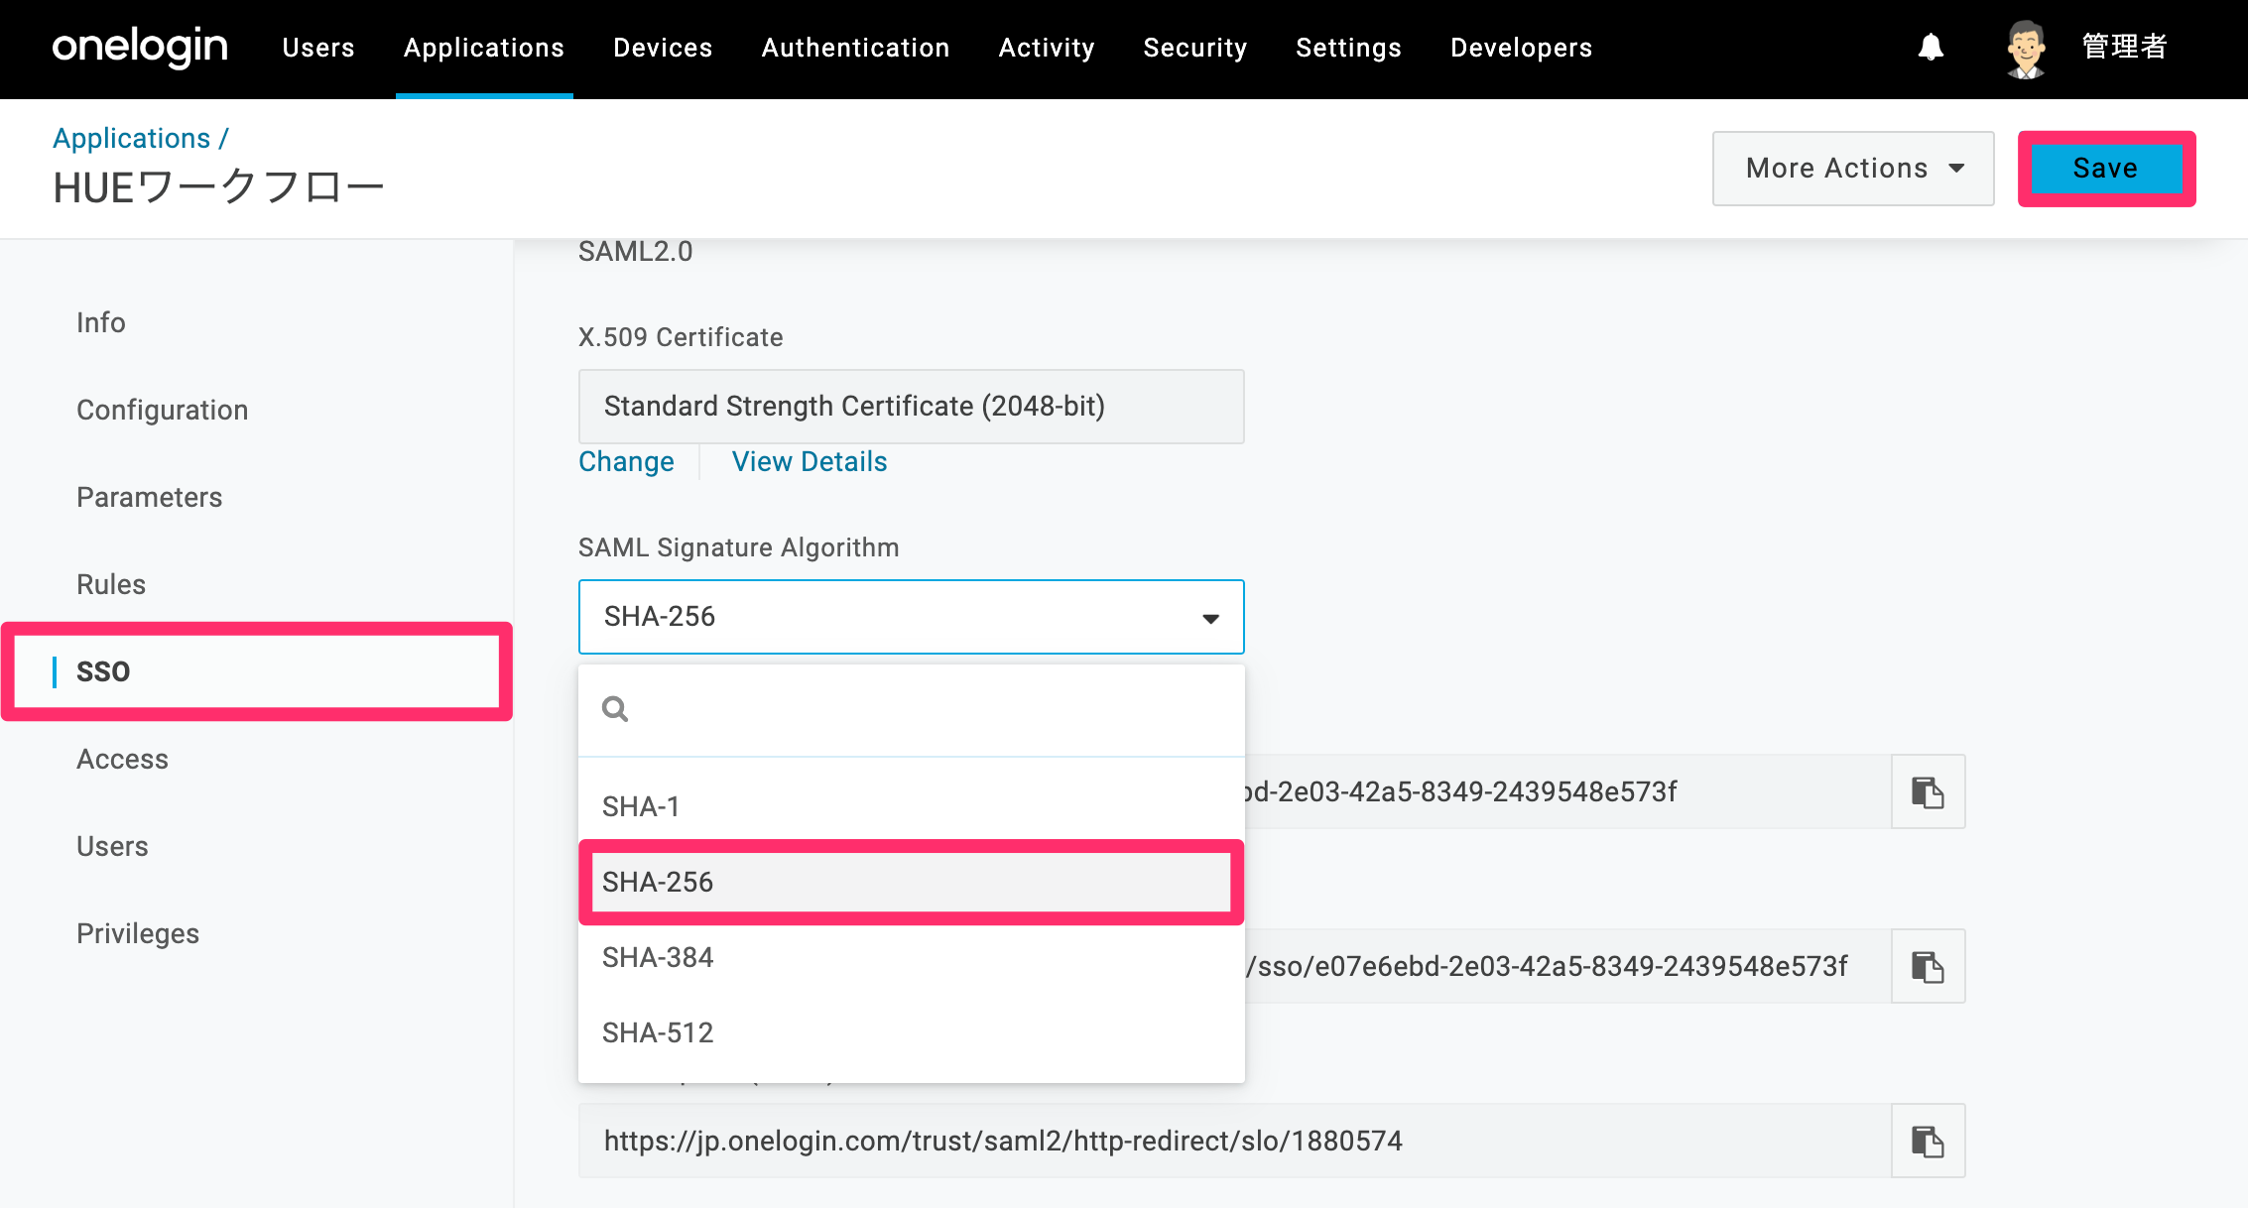This screenshot has width=2248, height=1208.
Task: Switch to the Access tab
Action: 123,759
